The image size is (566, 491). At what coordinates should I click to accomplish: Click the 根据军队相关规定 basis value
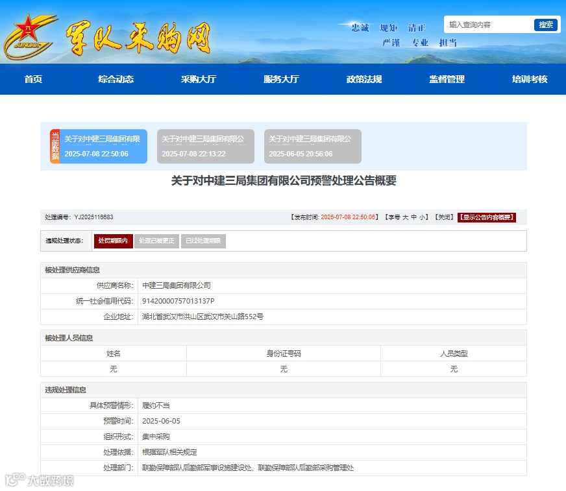coord(169,452)
